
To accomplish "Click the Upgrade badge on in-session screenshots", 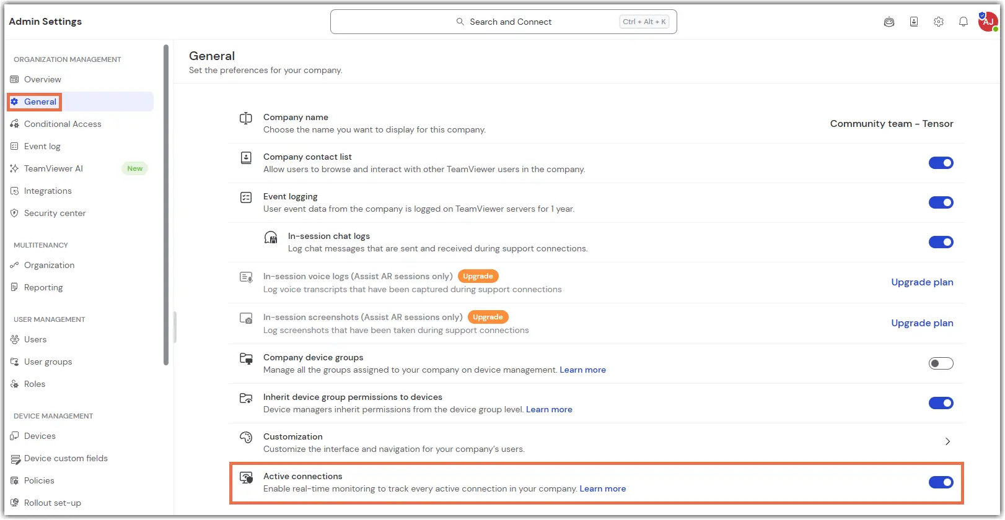I will (488, 317).
